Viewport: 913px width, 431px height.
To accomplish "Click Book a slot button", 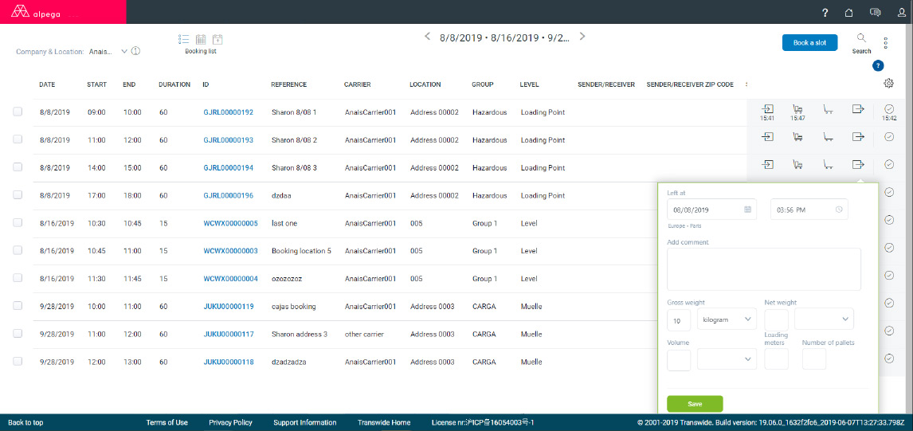I will pos(809,42).
